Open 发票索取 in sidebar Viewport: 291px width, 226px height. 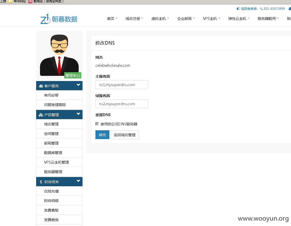point(59,210)
